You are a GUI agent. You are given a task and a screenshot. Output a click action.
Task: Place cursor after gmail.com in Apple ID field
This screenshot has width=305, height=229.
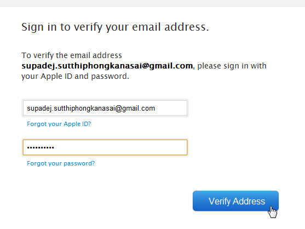click(156, 108)
